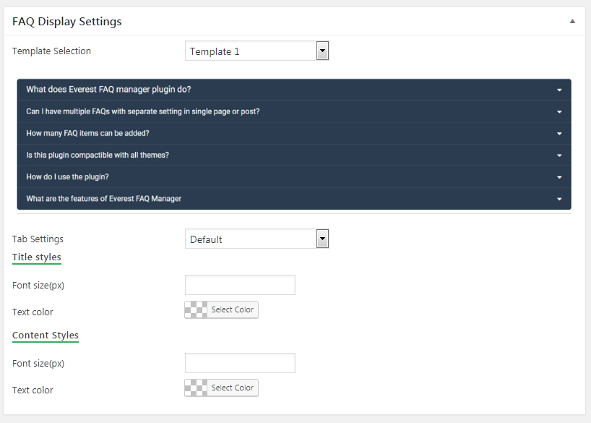Click the Title styles text color swatch

[196, 310]
